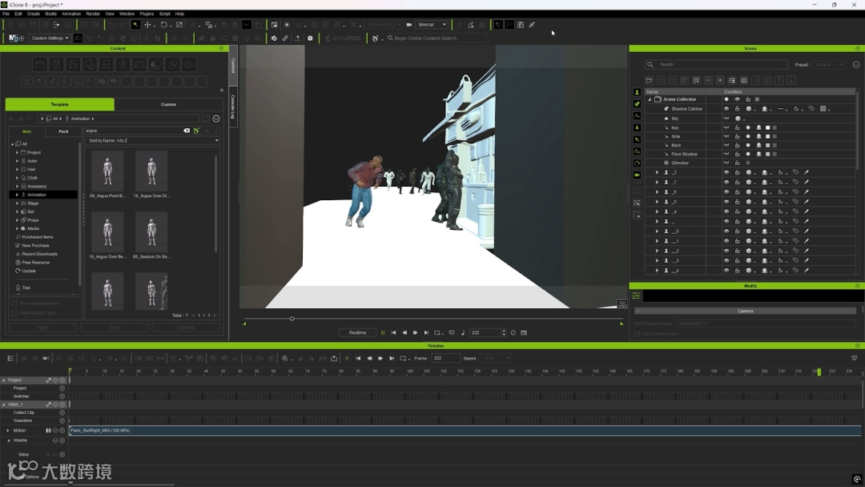The width and height of the screenshot is (865, 487).
Task: Click the zoom magnifier icon in Timeline toolbar
Action: click(x=285, y=358)
